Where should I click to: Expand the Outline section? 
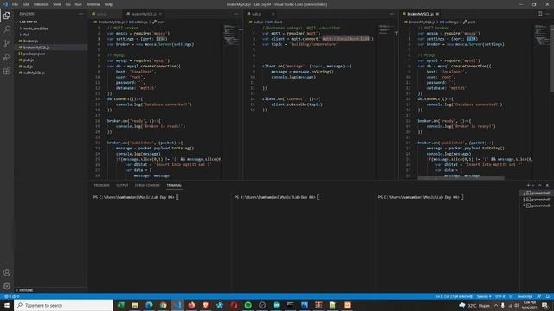49,290
